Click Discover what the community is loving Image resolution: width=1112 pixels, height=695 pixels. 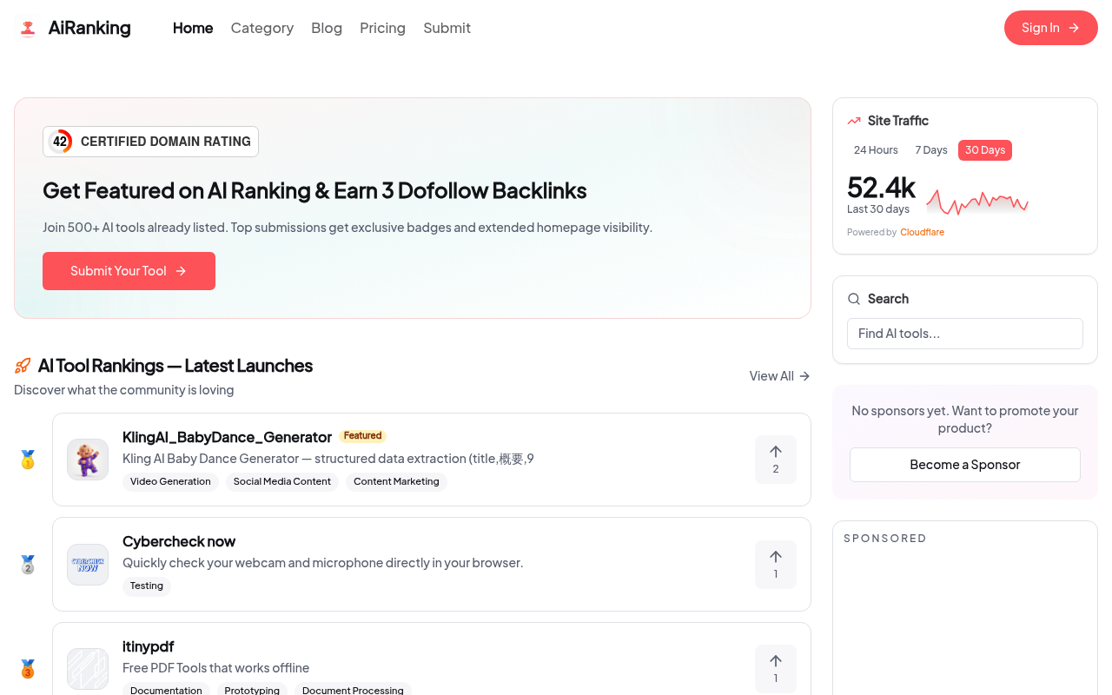[124, 390]
